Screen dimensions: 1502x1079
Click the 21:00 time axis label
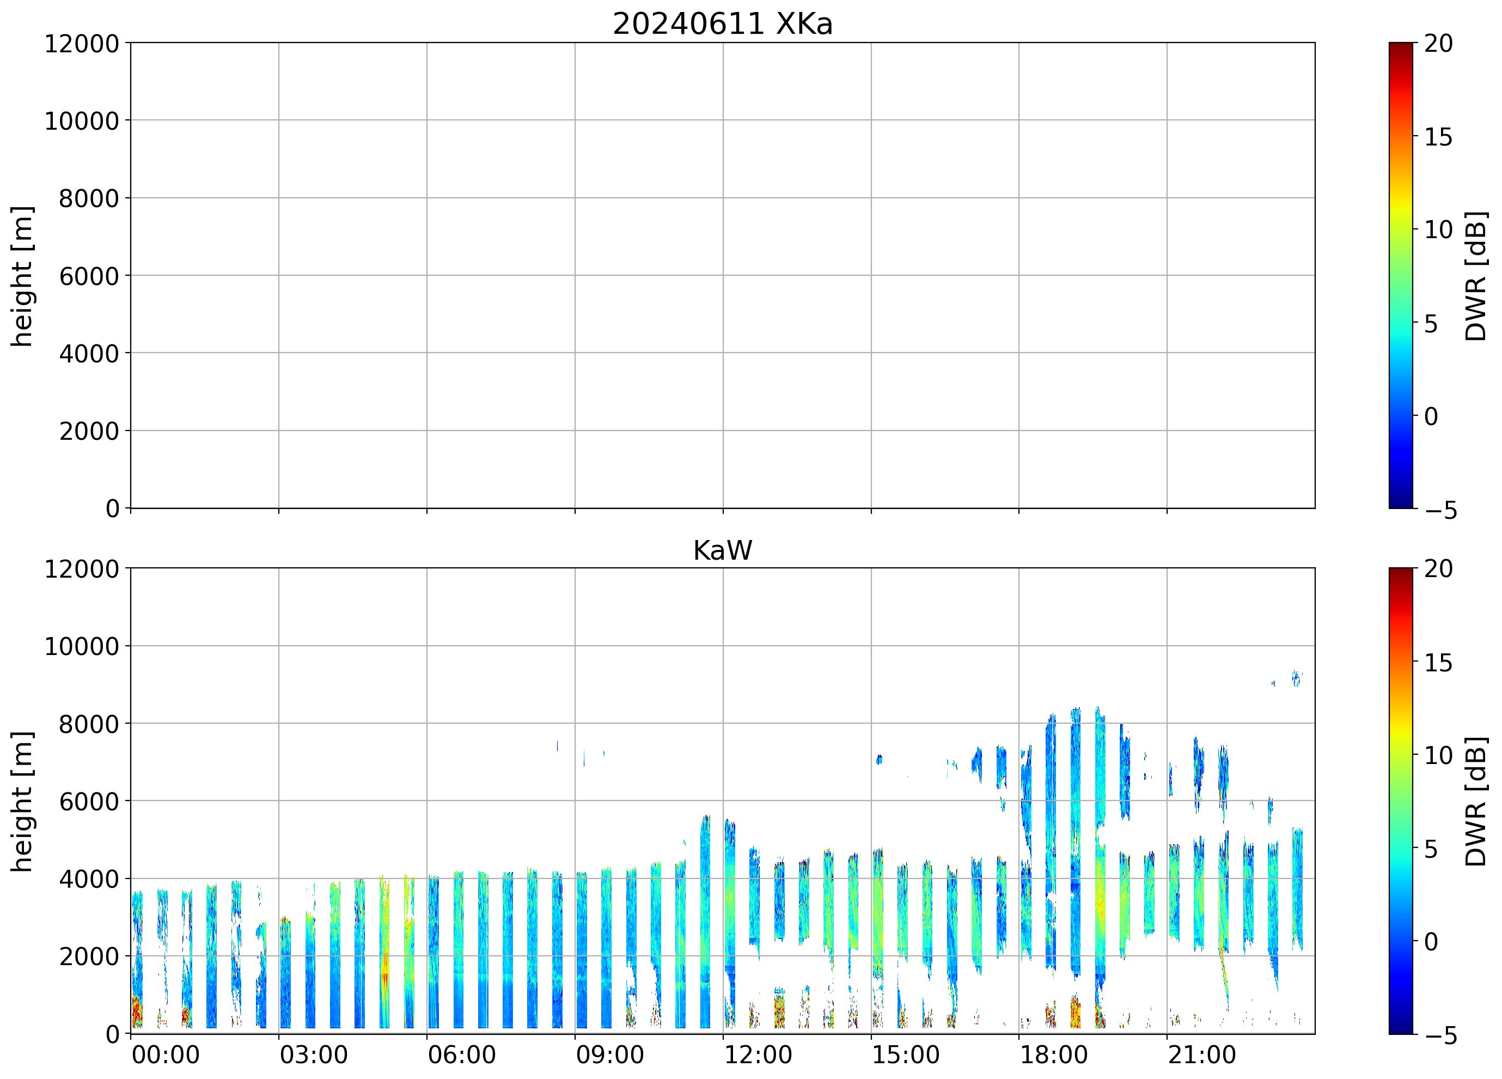(x=1201, y=1054)
